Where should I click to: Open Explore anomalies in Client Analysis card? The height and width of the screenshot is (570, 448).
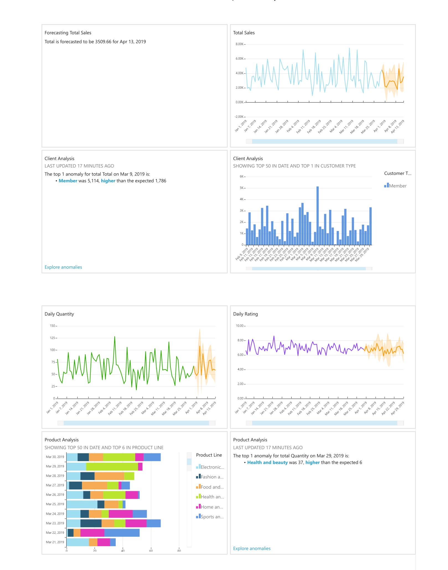coord(63,267)
